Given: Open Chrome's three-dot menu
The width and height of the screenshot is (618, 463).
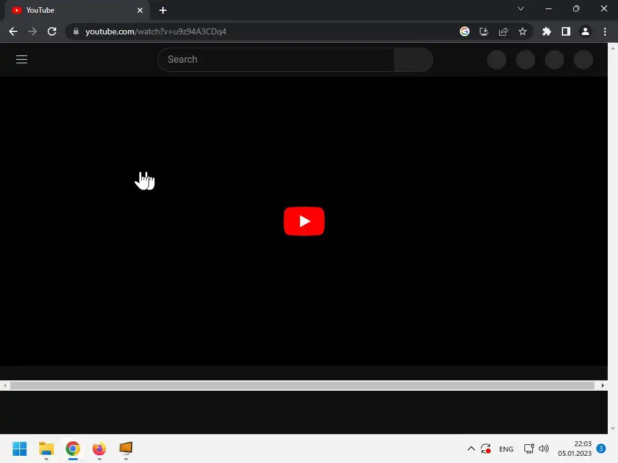Looking at the screenshot, I should point(605,31).
